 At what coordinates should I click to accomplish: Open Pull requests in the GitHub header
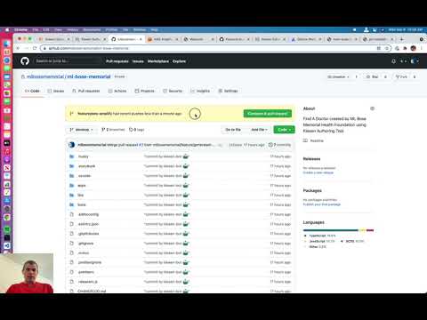point(117,61)
